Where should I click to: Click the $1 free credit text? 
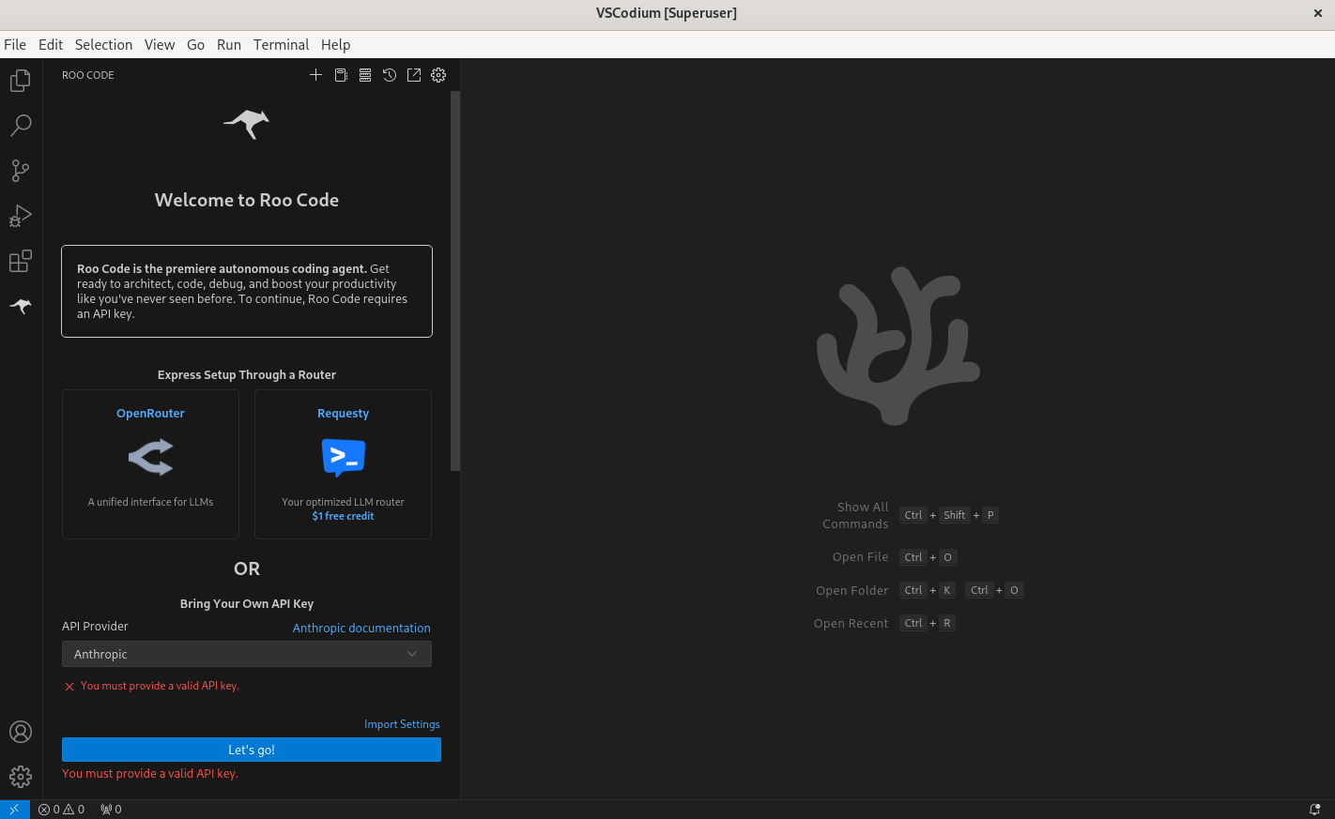pos(343,516)
